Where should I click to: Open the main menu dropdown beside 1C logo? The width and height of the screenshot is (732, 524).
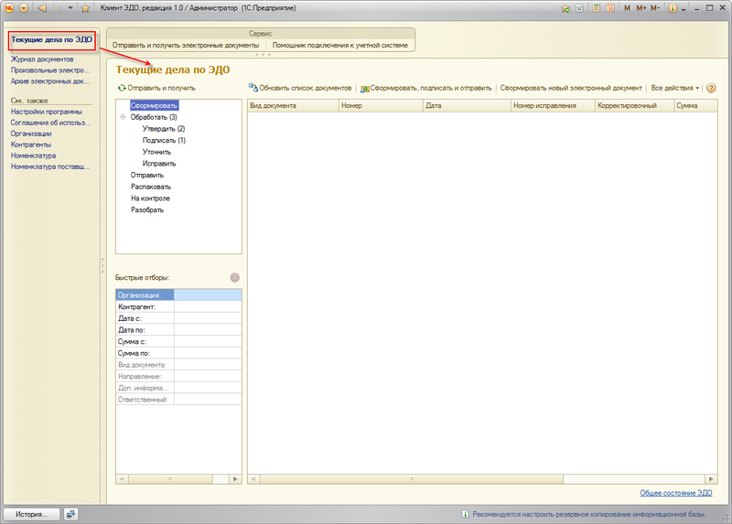pyautogui.click(x=24, y=7)
